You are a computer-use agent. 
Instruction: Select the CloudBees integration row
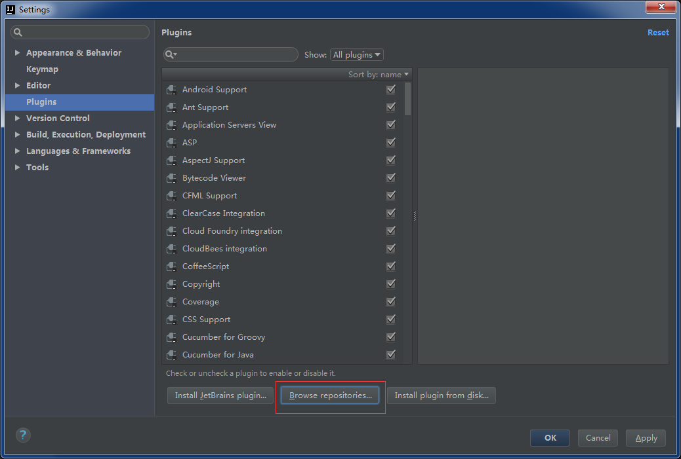point(282,249)
